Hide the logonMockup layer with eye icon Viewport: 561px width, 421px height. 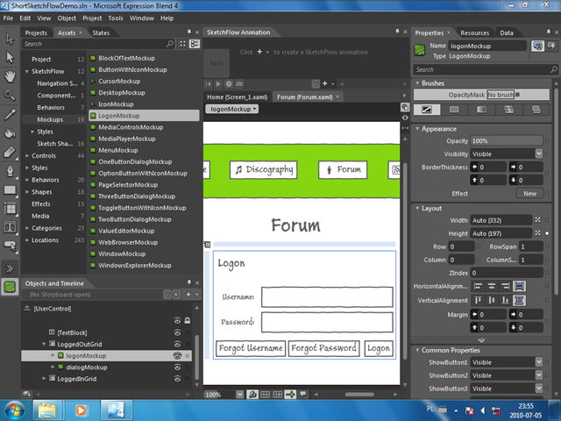tap(177, 355)
